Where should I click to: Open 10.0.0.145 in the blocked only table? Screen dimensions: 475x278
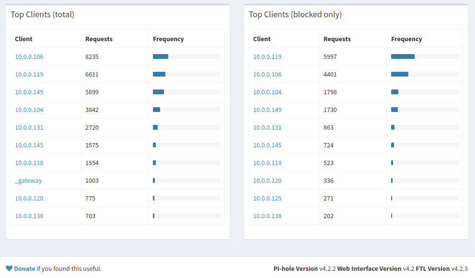pos(267,145)
